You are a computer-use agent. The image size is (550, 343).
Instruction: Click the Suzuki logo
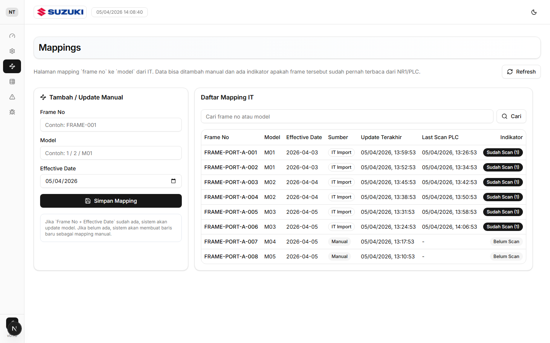coord(60,12)
